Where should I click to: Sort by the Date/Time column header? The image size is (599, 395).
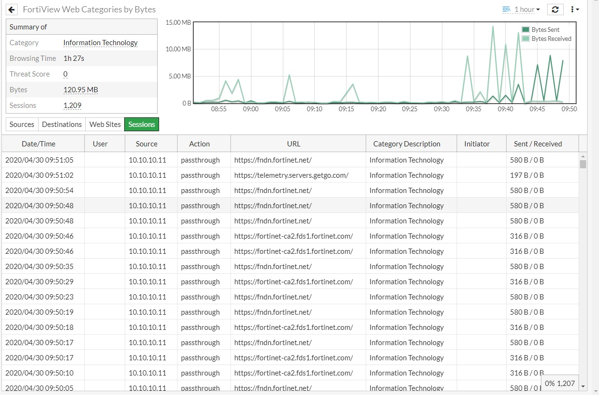[x=39, y=144]
